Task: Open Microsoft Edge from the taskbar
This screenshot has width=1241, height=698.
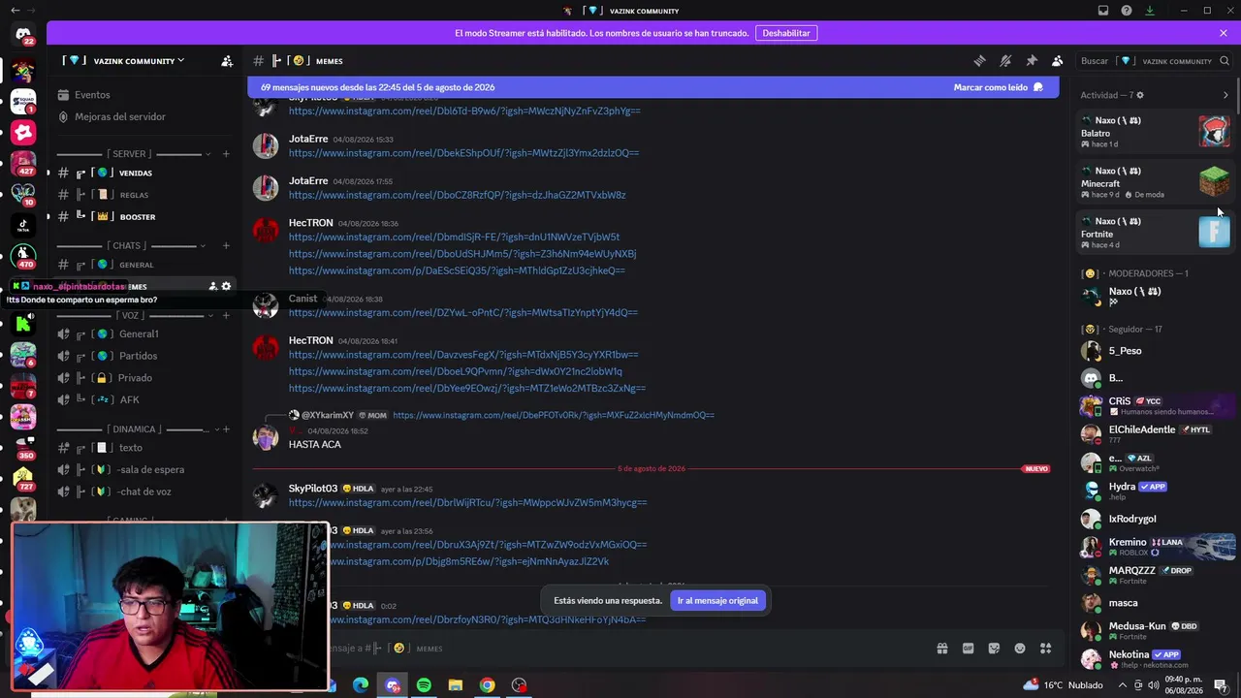Action: 361,685
